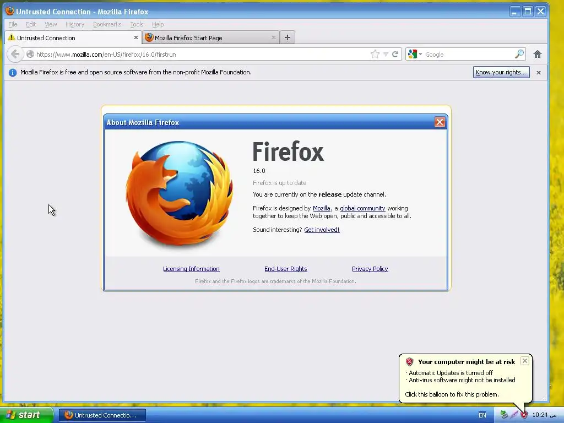The width and height of the screenshot is (564, 423).
Task: Click the system clock showing 10:24
Action: click(544, 415)
